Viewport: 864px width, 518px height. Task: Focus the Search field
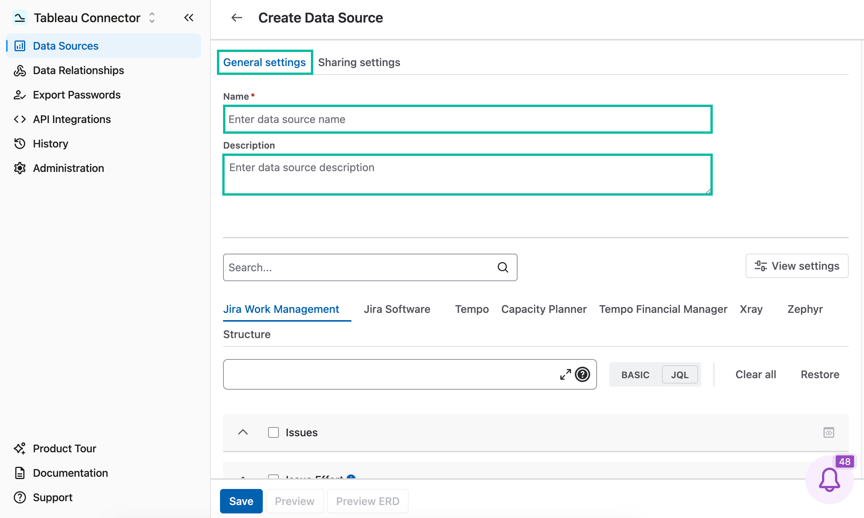tap(370, 267)
